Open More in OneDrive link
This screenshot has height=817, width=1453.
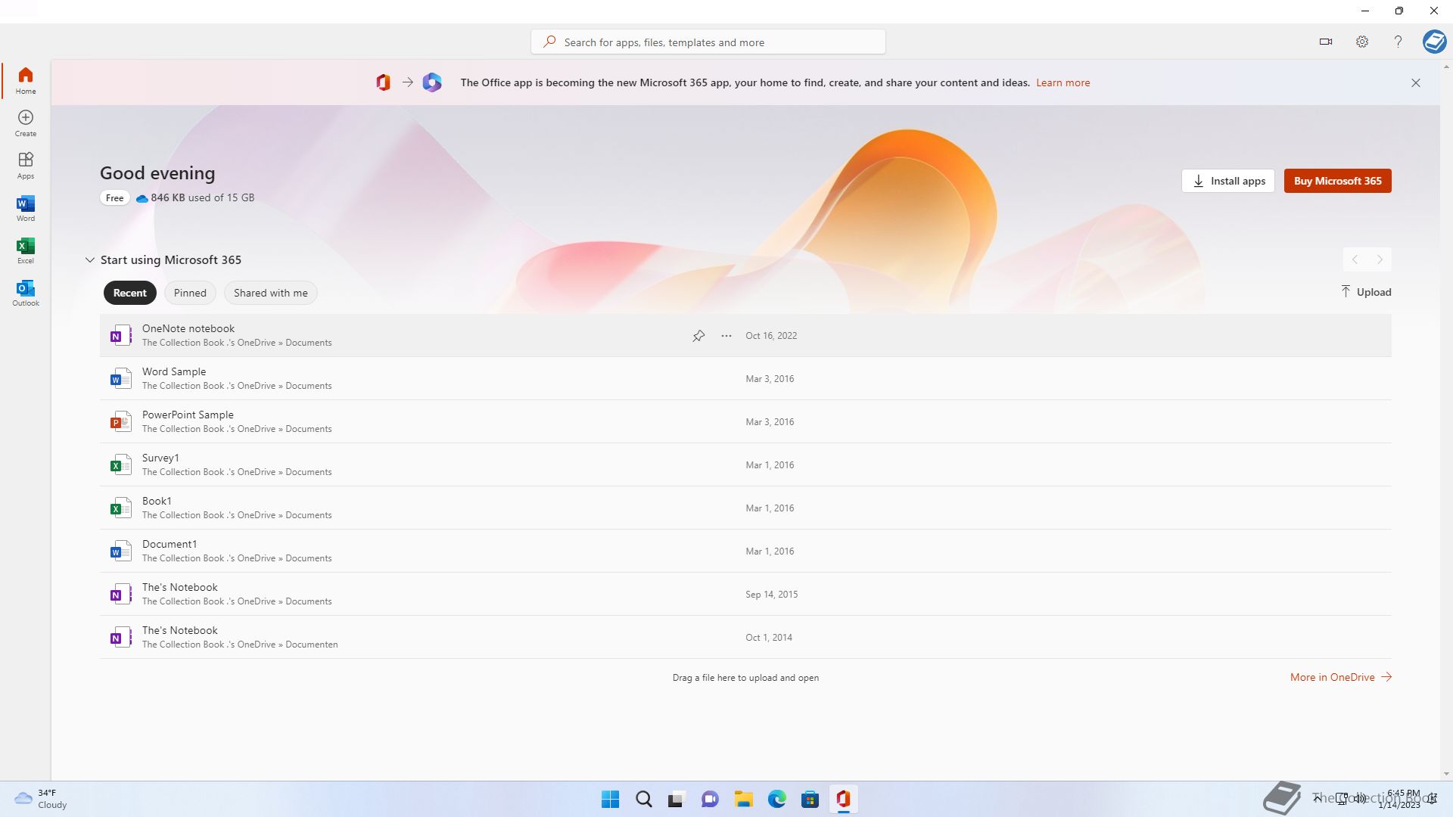click(1340, 677)
